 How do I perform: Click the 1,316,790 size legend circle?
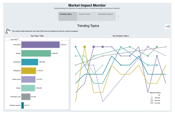[152, 103]
